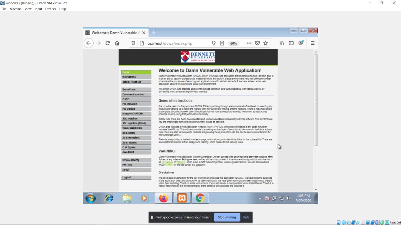The width and height of the screenshot is (401, 225).
Task: Switch to Firefox on taskbar
Action: pos(164,198)
